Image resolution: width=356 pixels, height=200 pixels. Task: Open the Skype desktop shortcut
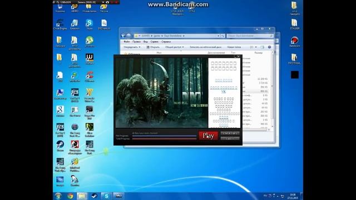(89, 24)
